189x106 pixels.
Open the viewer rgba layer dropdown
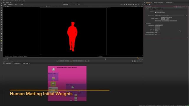(x=5, y=4)
